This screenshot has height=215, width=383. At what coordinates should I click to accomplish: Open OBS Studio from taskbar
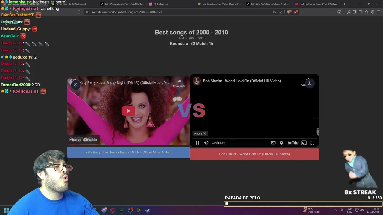[x=130, y=210]
